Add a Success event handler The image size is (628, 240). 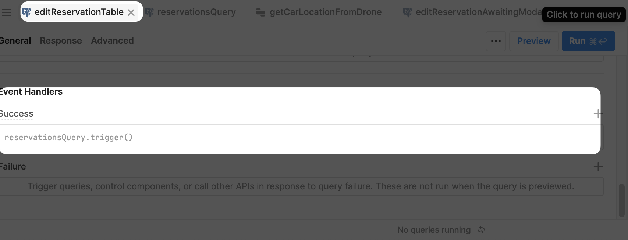coord(598,114)
